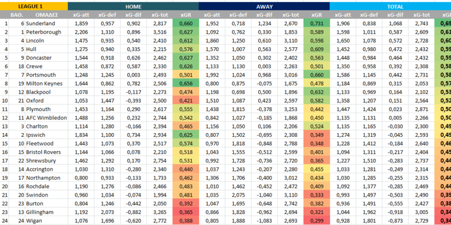Click the xG-def header under TOTAL
Image resolution: width=451 pixels, height=225 pixels.
pos(369,15)
